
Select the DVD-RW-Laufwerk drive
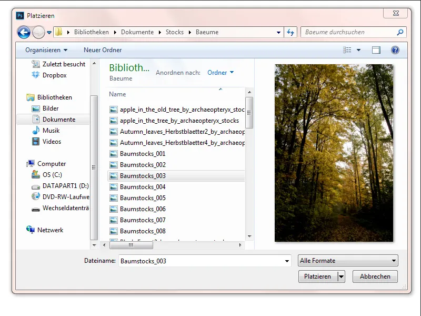click(61, 197)
